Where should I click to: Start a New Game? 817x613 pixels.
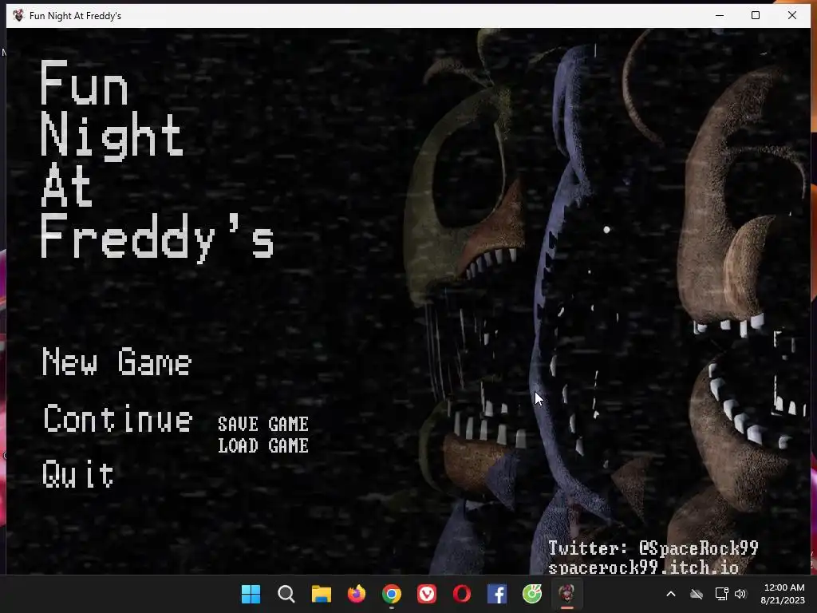pos(116,362)
